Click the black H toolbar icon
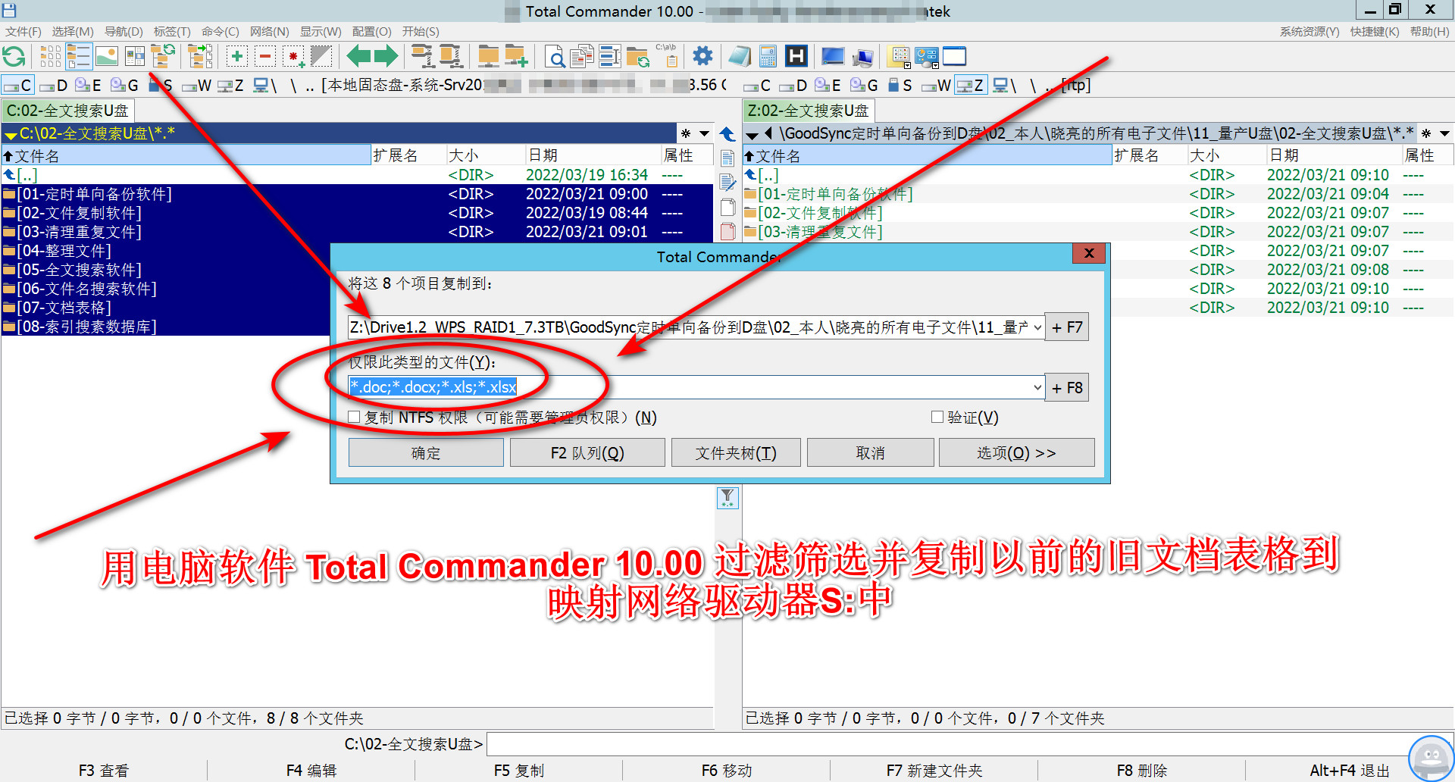This screenshot has height=782, width=1455. pos(796,56)
